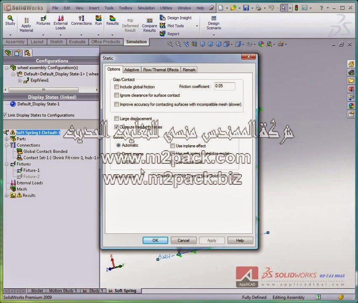The width and height of the screenshot is (358, 303).
Task: Switch to Flow/Thermal Effects tab
Action: click(x=161, y=69)
